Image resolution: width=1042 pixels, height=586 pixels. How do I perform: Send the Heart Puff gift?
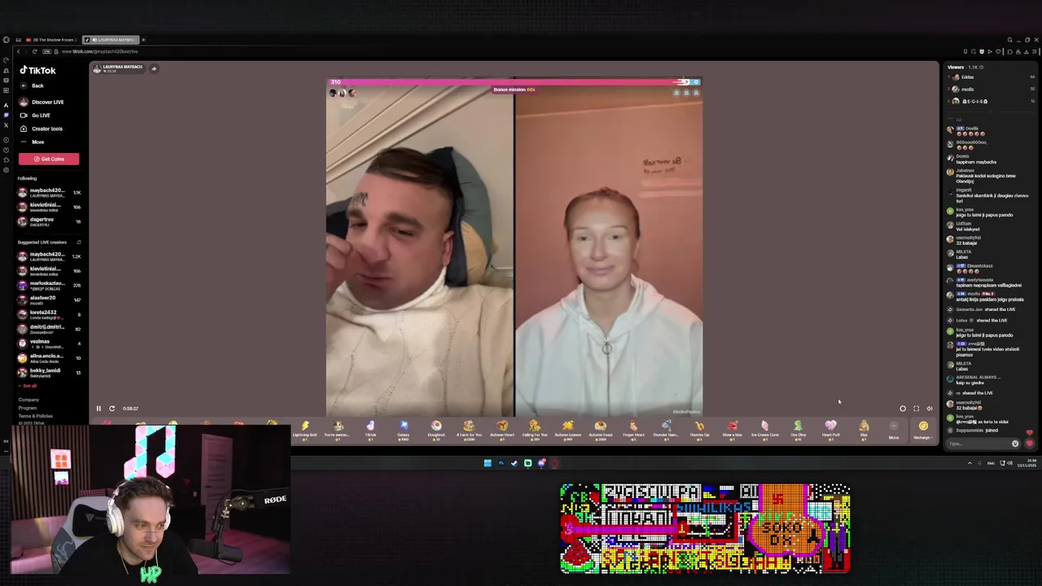(x=830, y=430)
